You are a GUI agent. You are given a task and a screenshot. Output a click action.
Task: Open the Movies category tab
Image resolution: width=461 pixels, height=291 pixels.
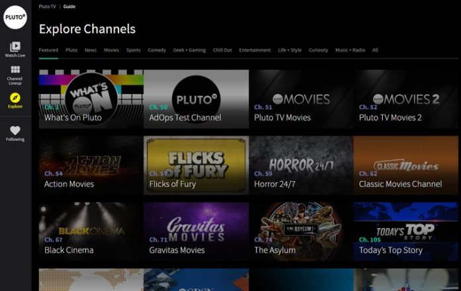(x=111, y=50)
